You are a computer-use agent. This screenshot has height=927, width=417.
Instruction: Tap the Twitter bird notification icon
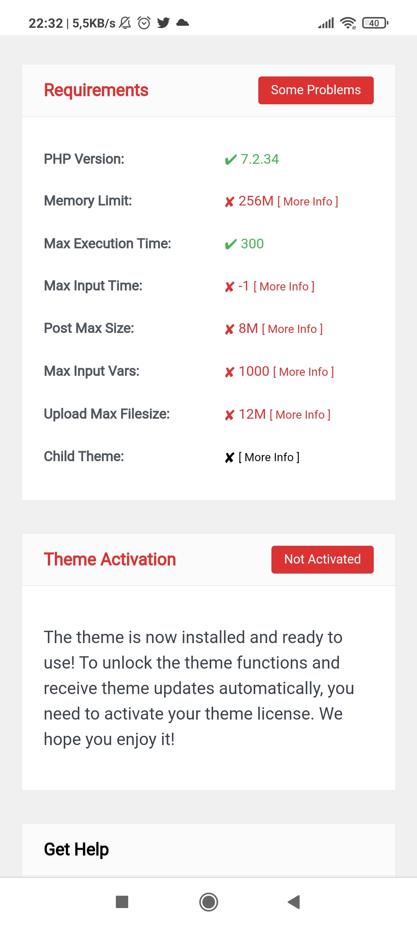[x=163, y=23]
